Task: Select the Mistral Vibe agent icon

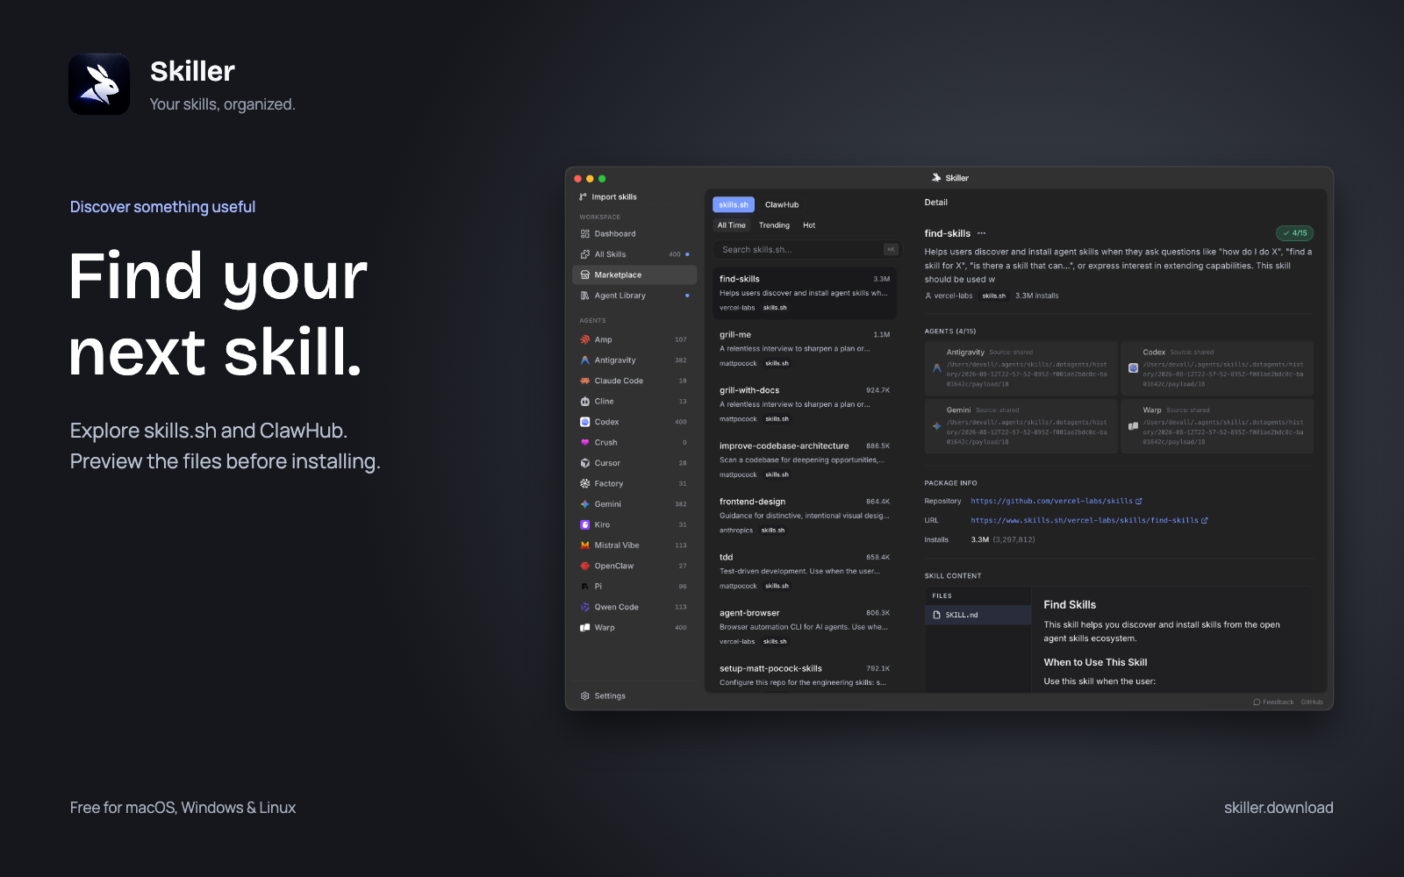Action: click(x=585, y=545)
